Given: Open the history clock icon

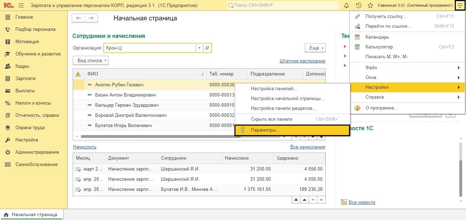Looking at the screenshot, I should point(358,6).
